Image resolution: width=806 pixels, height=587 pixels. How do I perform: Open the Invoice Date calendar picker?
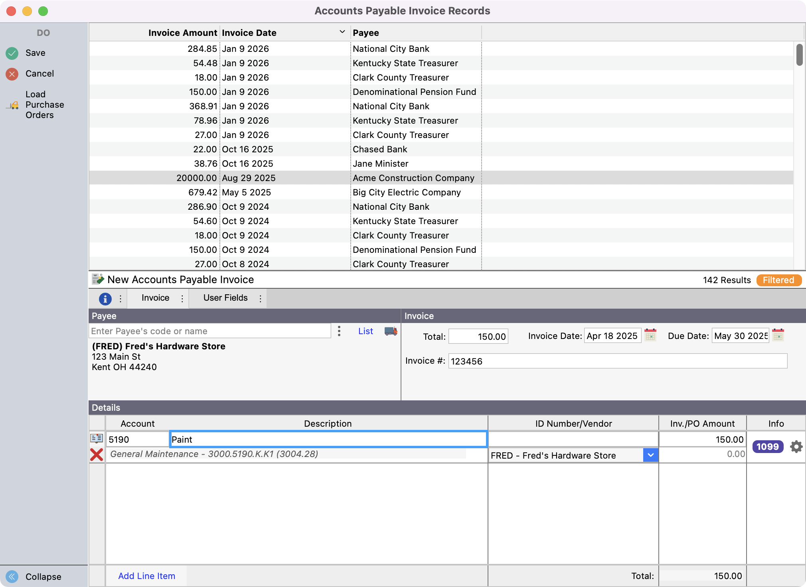650,335
